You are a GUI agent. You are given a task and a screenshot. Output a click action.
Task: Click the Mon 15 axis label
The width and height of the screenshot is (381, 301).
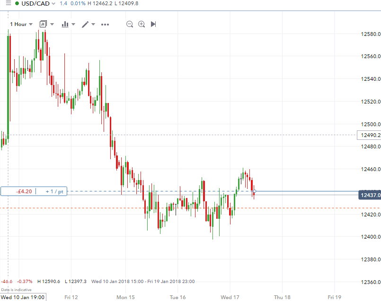(x=125, y=297)
